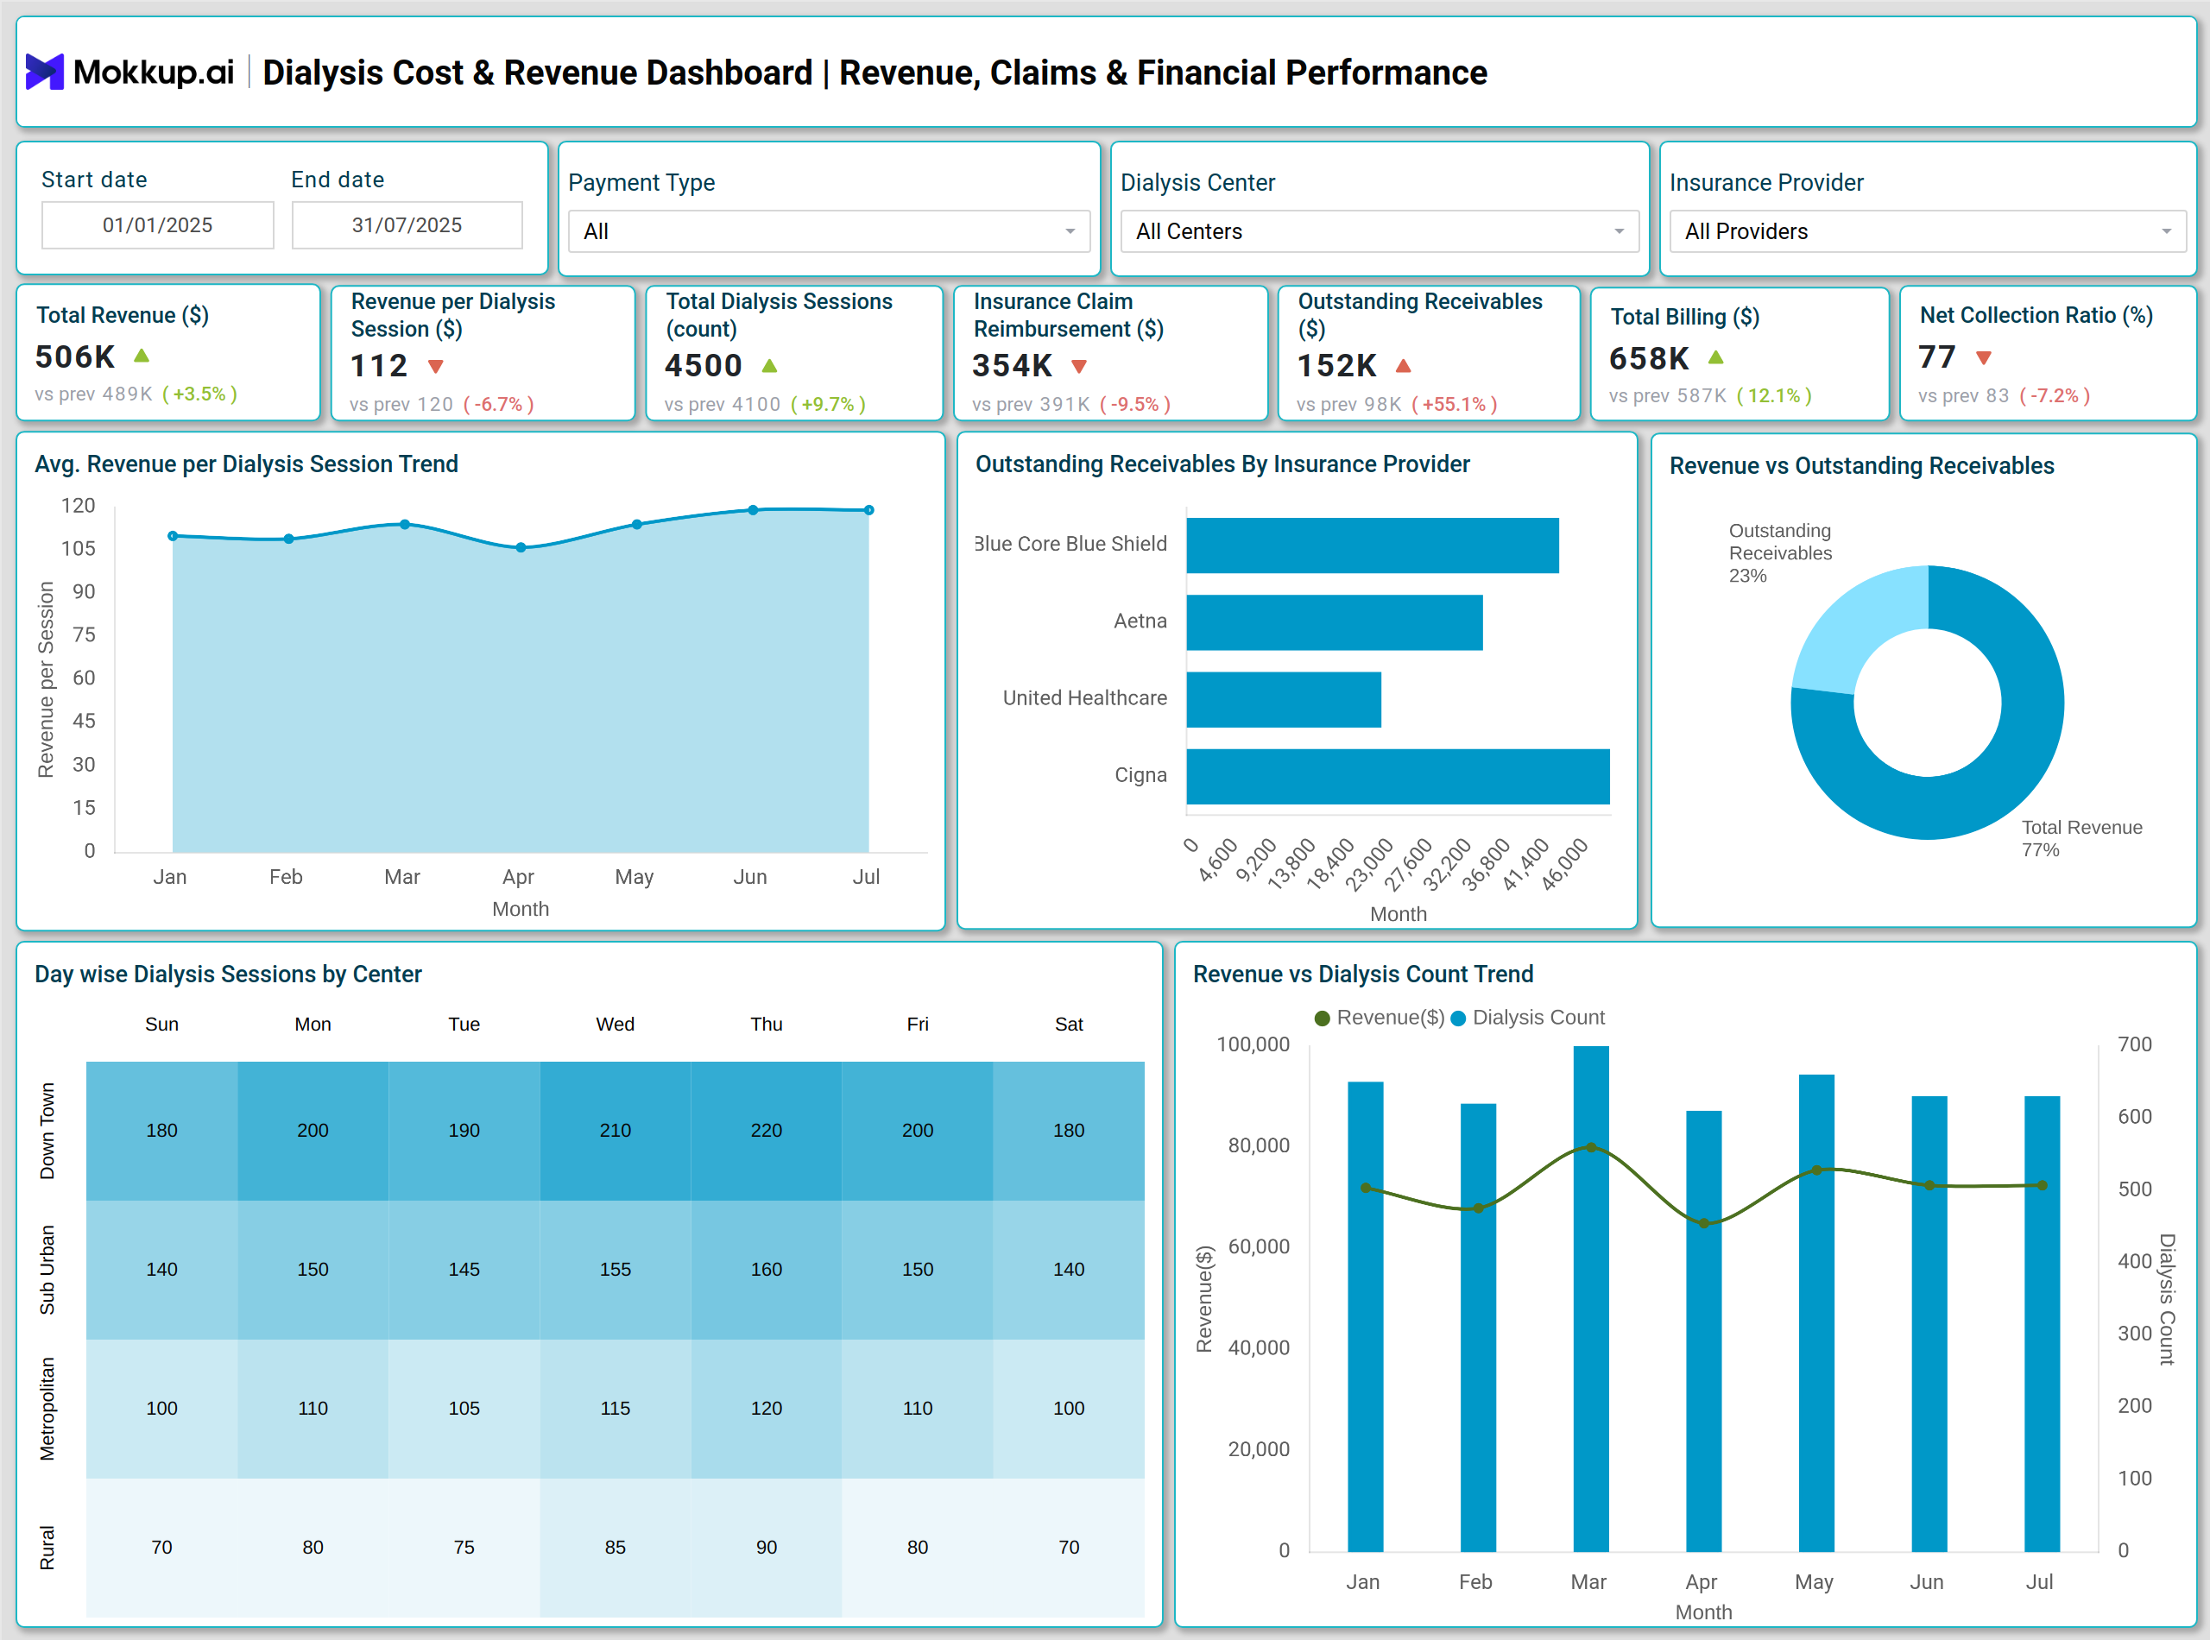Viewport: 2210px width, 1640px height.
Task: Select Metropolitan Wednesday cell 115
Action: [616, 1409]
